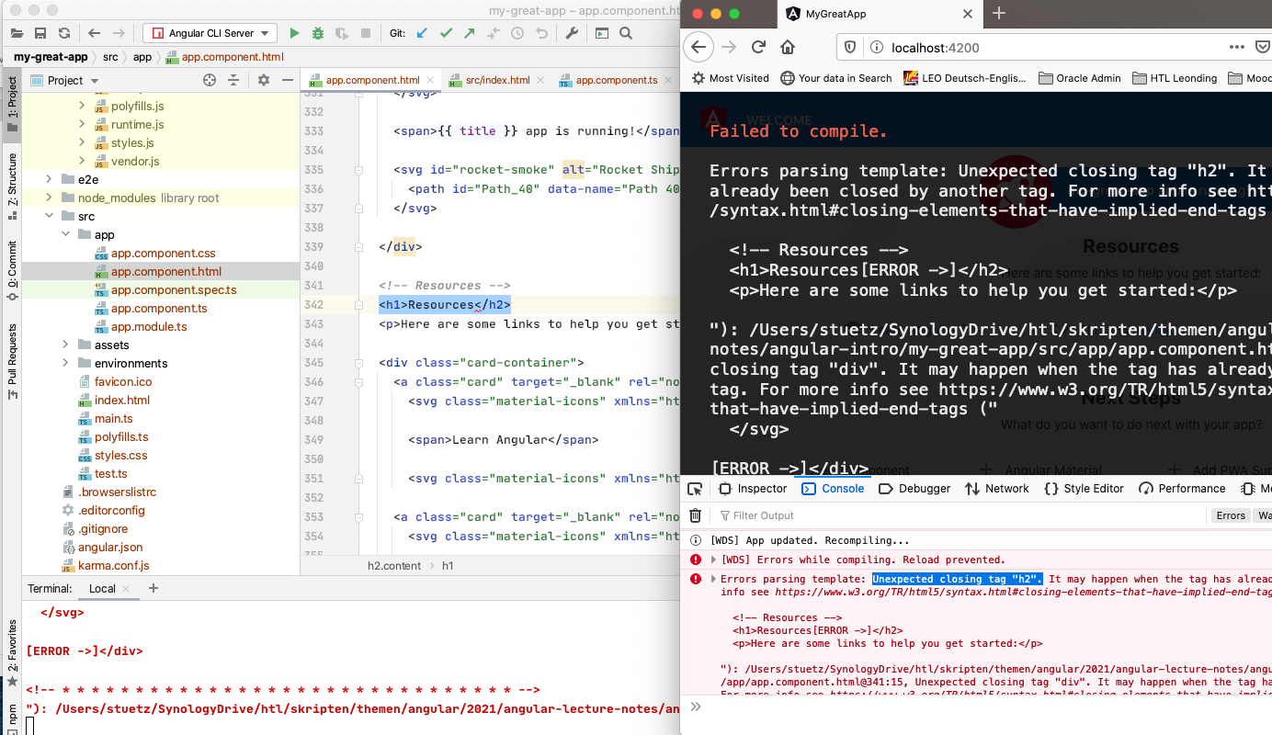The height and width of the screenshot is (735, 1272).
Task: Open Oracle Admin bookmarks folder
Action: pyautogui.click(x=1080, y=78)
